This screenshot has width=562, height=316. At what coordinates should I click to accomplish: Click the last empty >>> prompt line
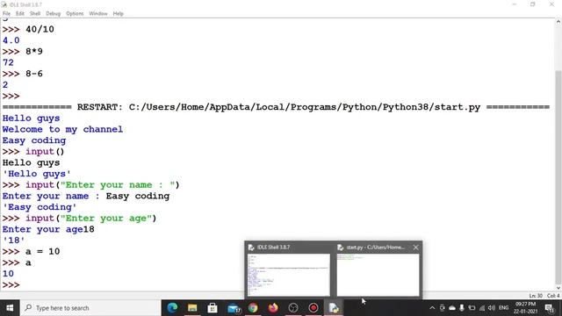tap(11, 284)
